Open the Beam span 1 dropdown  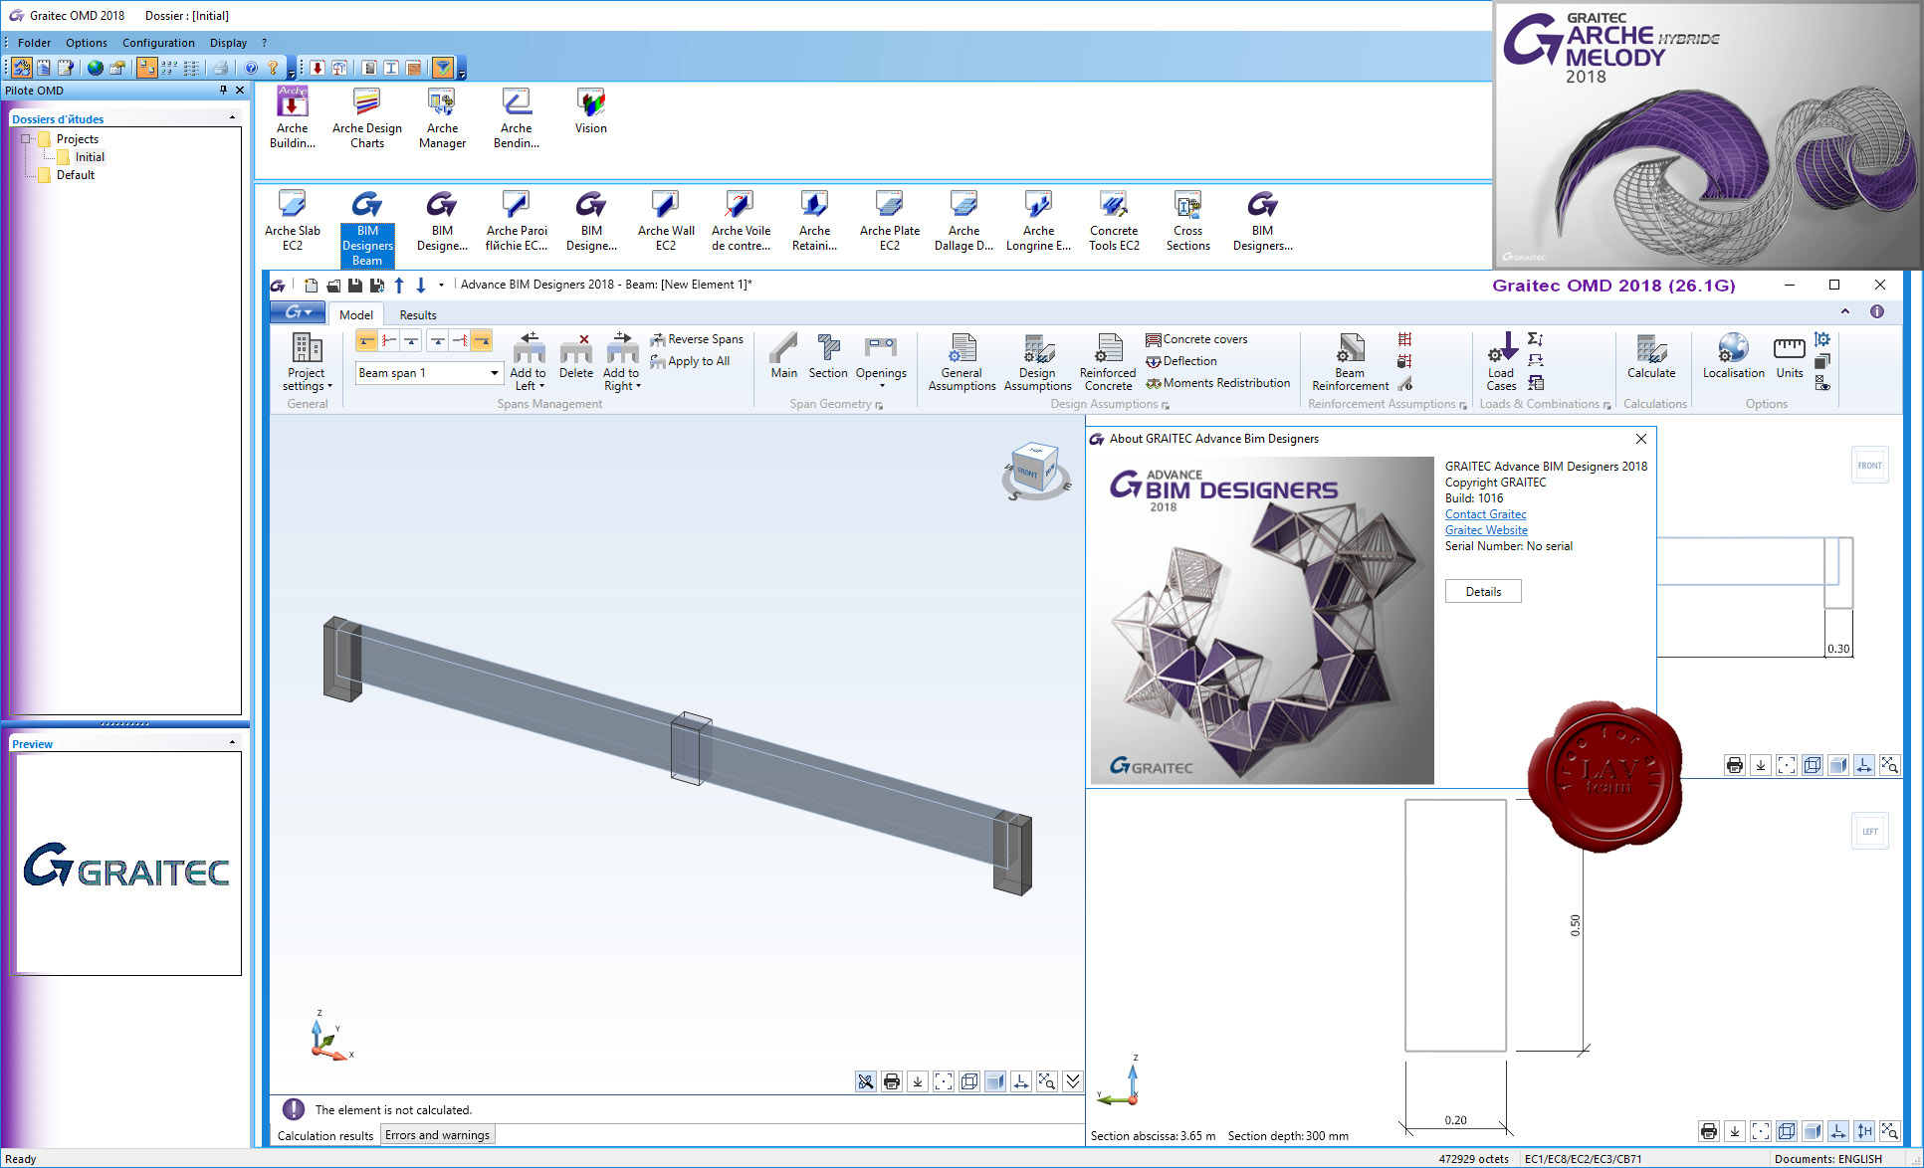pos(494,373)
